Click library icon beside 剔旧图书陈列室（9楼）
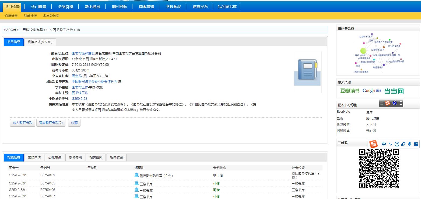This screenshot has height=199, width=421. 136,175
